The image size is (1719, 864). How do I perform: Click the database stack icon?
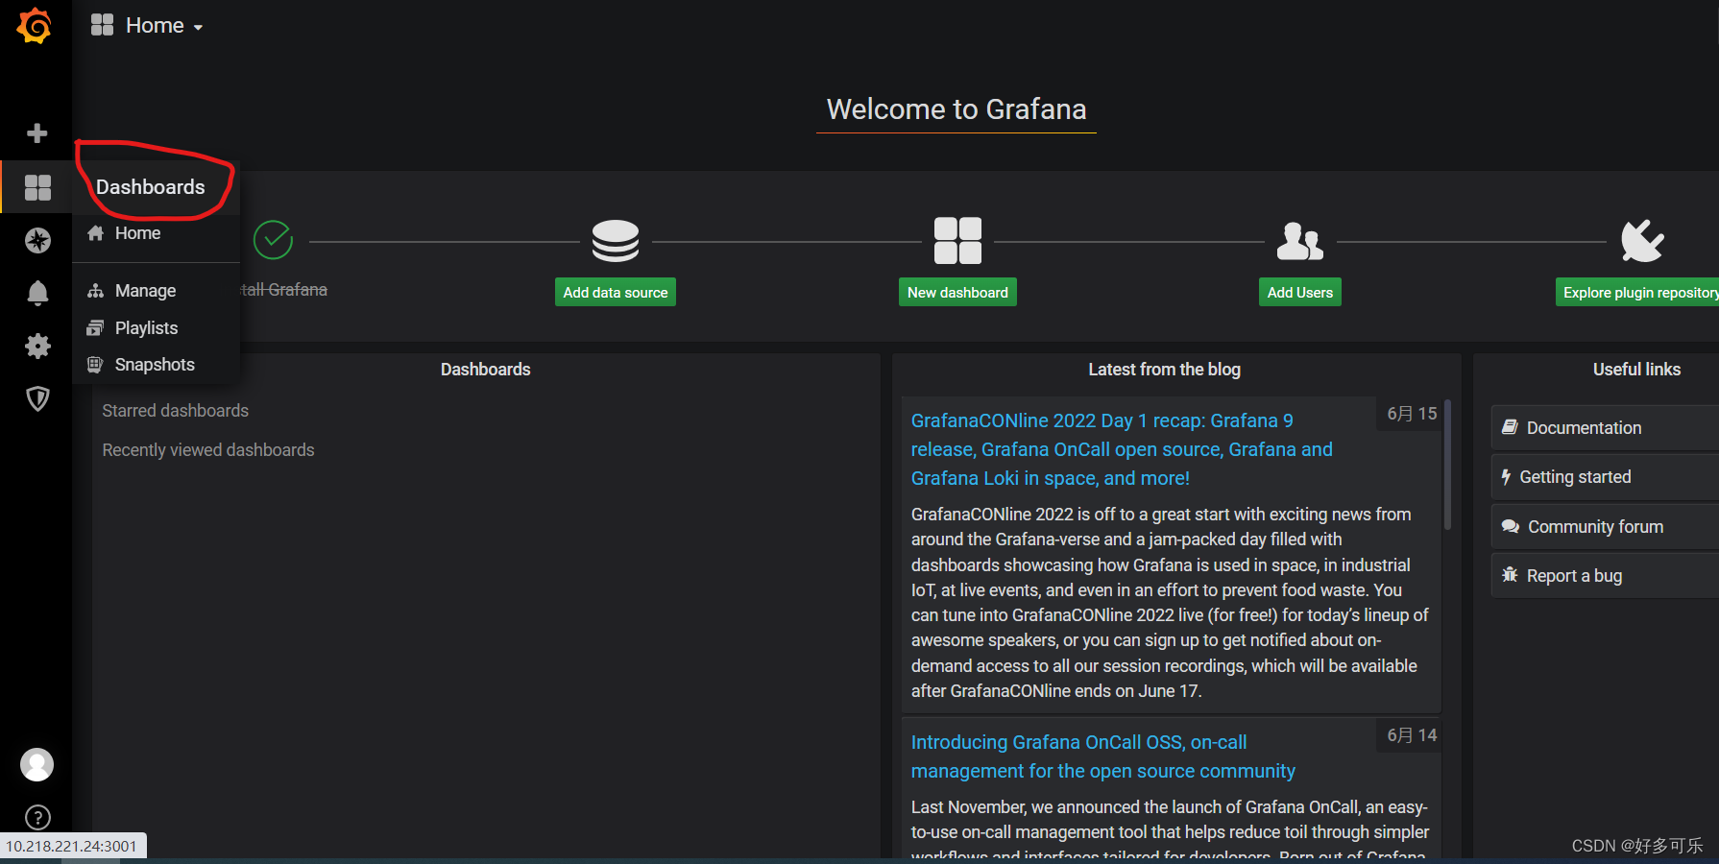(616, 241)
